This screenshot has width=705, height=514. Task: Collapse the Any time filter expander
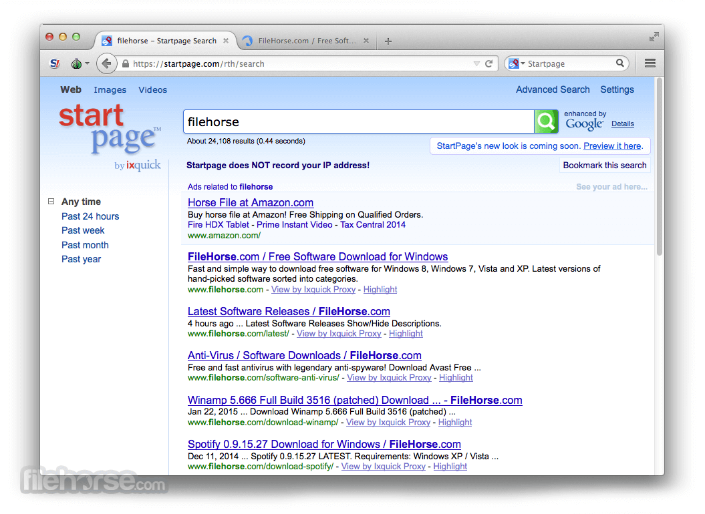(x=51, y=202)
